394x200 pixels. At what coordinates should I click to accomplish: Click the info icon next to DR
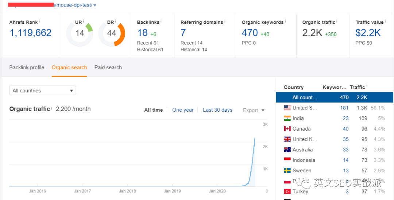pyautogui.click(x=116, y=21)
